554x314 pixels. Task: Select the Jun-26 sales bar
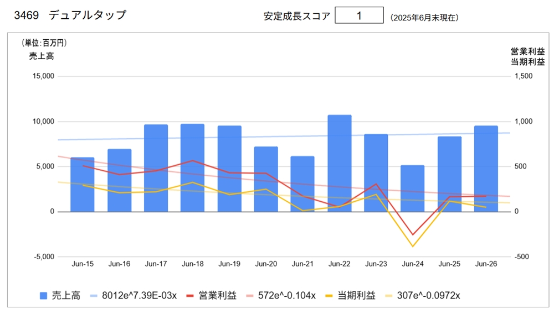click(x=486, y=169)
